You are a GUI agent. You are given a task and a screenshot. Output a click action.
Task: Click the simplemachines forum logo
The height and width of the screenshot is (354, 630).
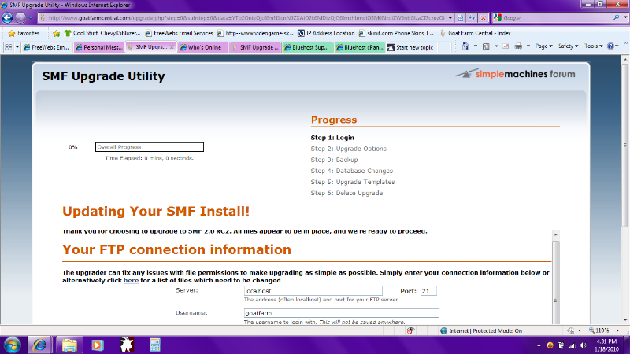pos(515,74)
